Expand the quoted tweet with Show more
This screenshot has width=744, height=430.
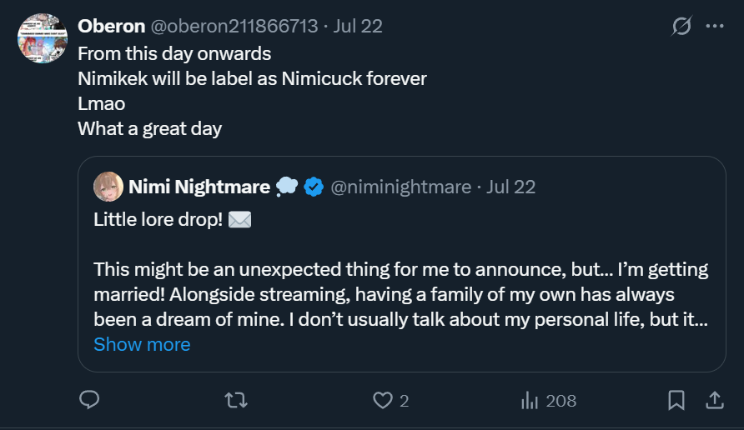(x=142, y=344)
